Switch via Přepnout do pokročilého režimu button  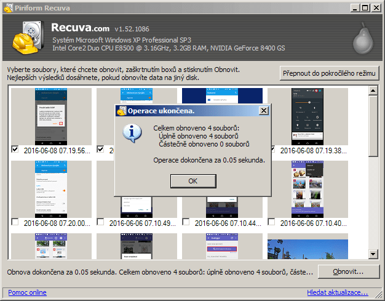(329, 73)
